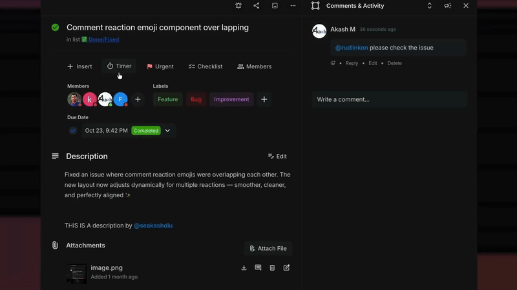517x290 pixels.
Task: Expand the due date dropdown chevron
Action: click(x=167, y=131)
